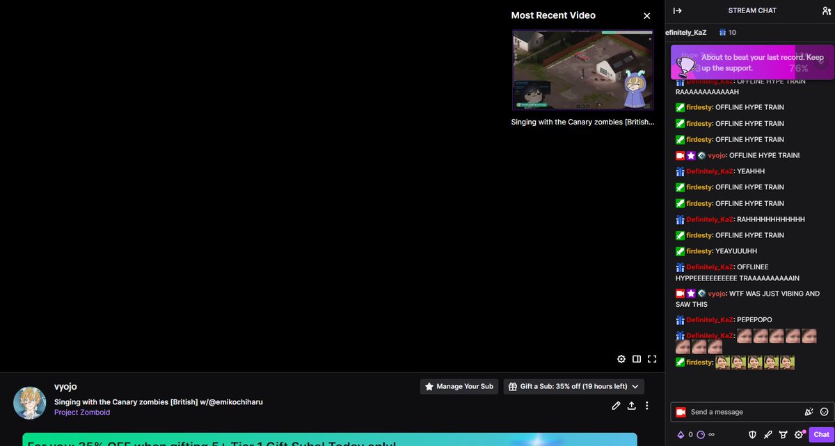The image size is (835, 446).
Task: Open player settings gear under video
Action: point(621,359)
